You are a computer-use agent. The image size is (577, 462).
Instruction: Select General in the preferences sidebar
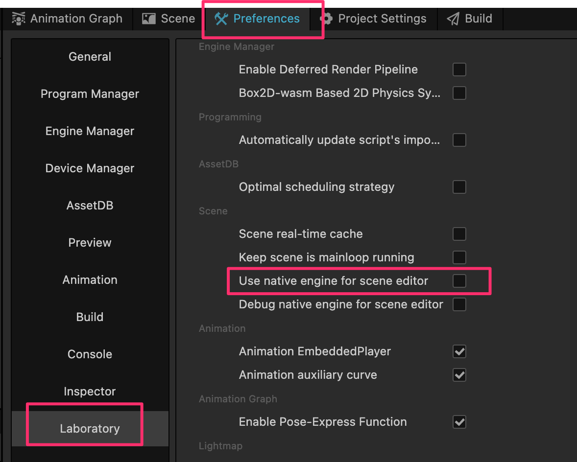[90, 57]
